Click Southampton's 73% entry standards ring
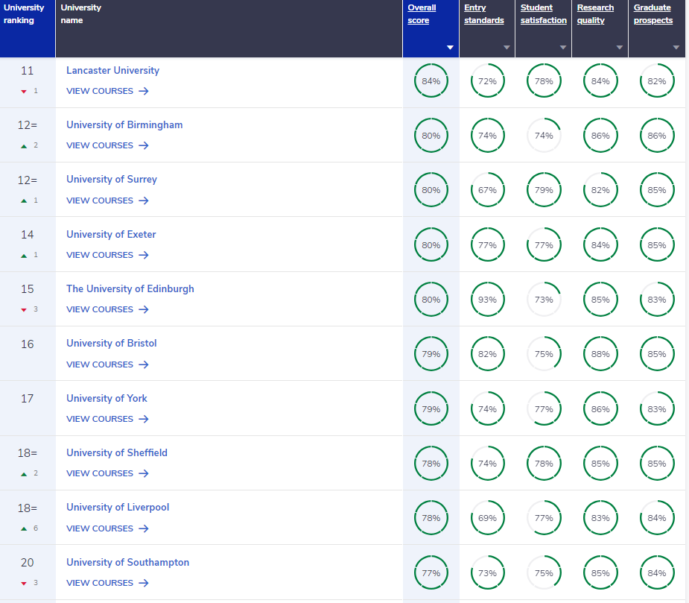This screenshot has height=603, width=689. [x=487, y=573]
